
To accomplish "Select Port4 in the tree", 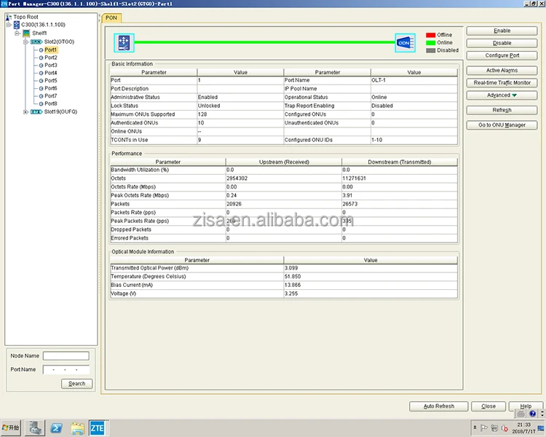I will pos(51,73).
